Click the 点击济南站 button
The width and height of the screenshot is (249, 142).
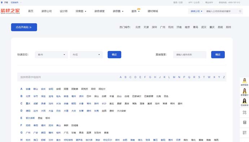pos(24,27)
